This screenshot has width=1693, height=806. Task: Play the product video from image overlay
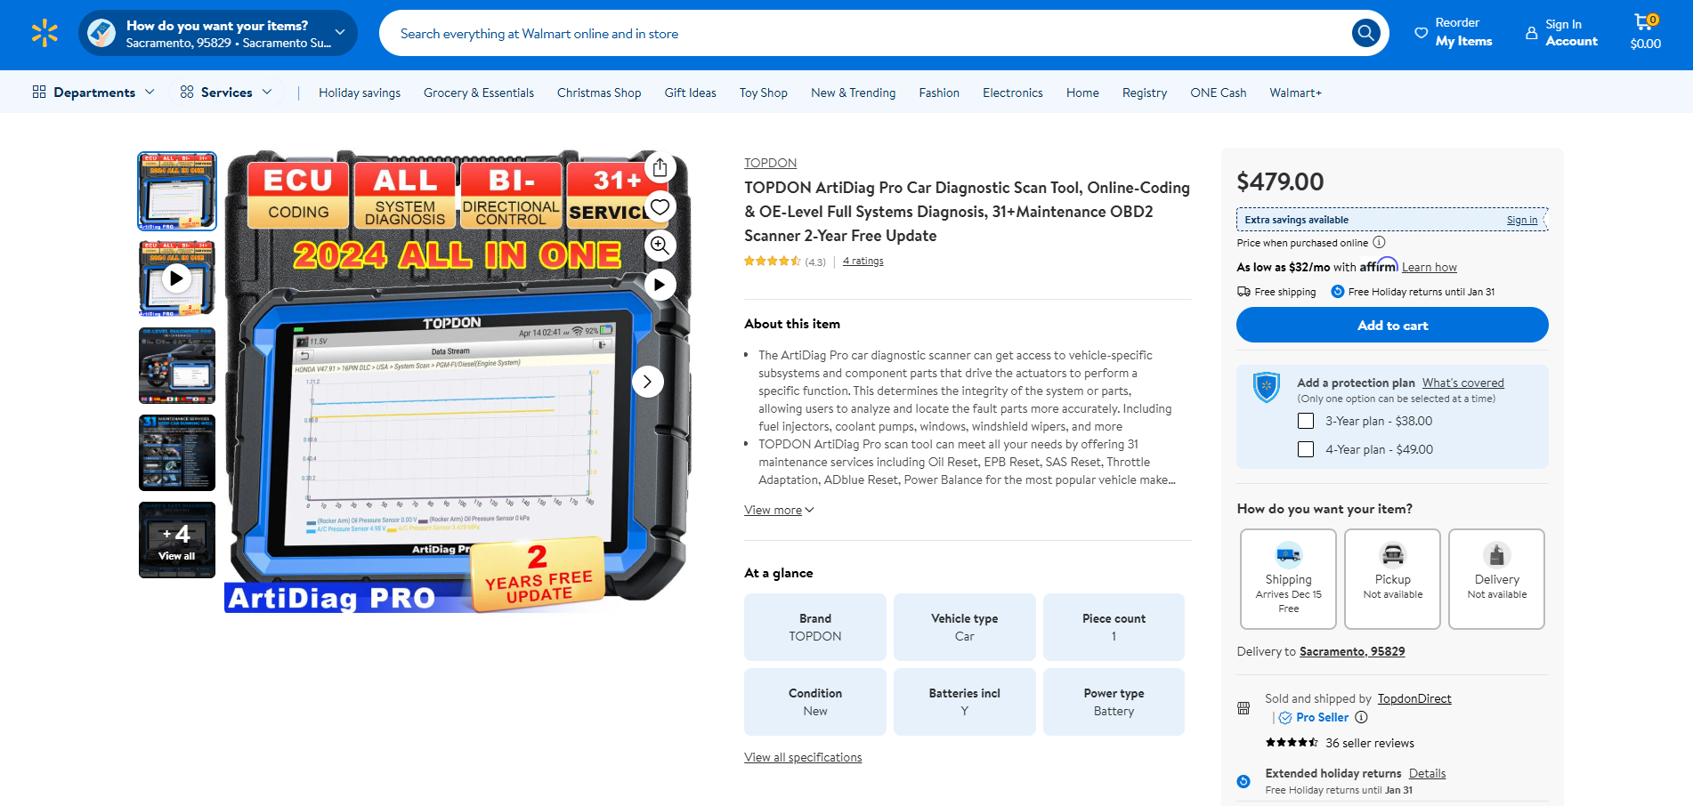click(x=660, y=285)
